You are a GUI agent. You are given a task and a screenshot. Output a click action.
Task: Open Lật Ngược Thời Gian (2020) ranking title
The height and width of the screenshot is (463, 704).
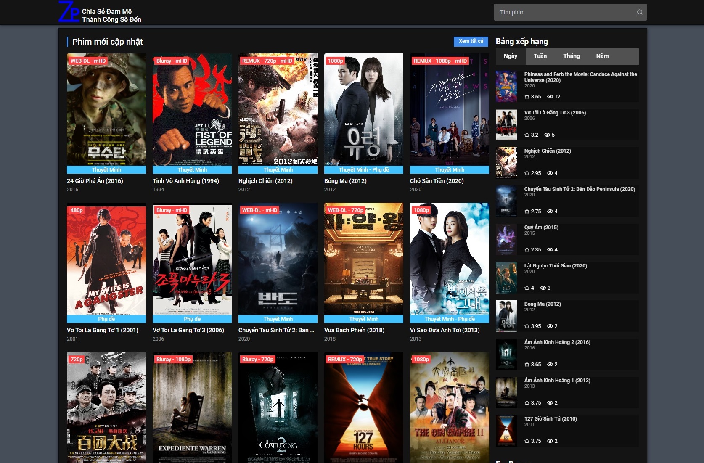(556, 266)
